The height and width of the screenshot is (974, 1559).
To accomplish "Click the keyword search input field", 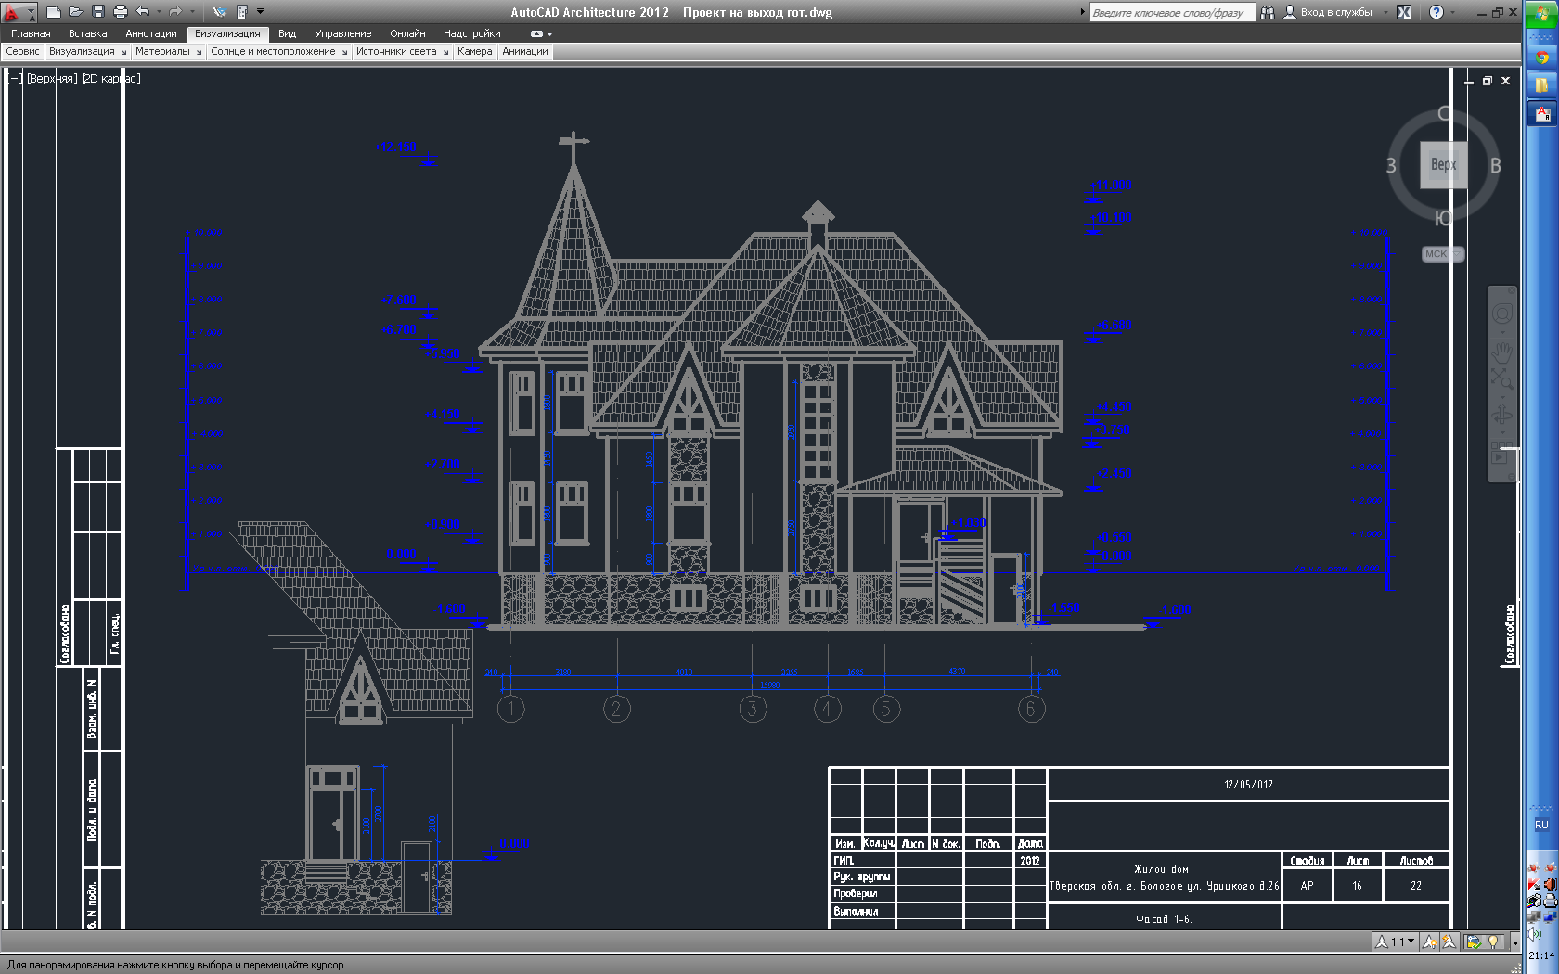I will pyautogui.click(x=1172, y=12).
